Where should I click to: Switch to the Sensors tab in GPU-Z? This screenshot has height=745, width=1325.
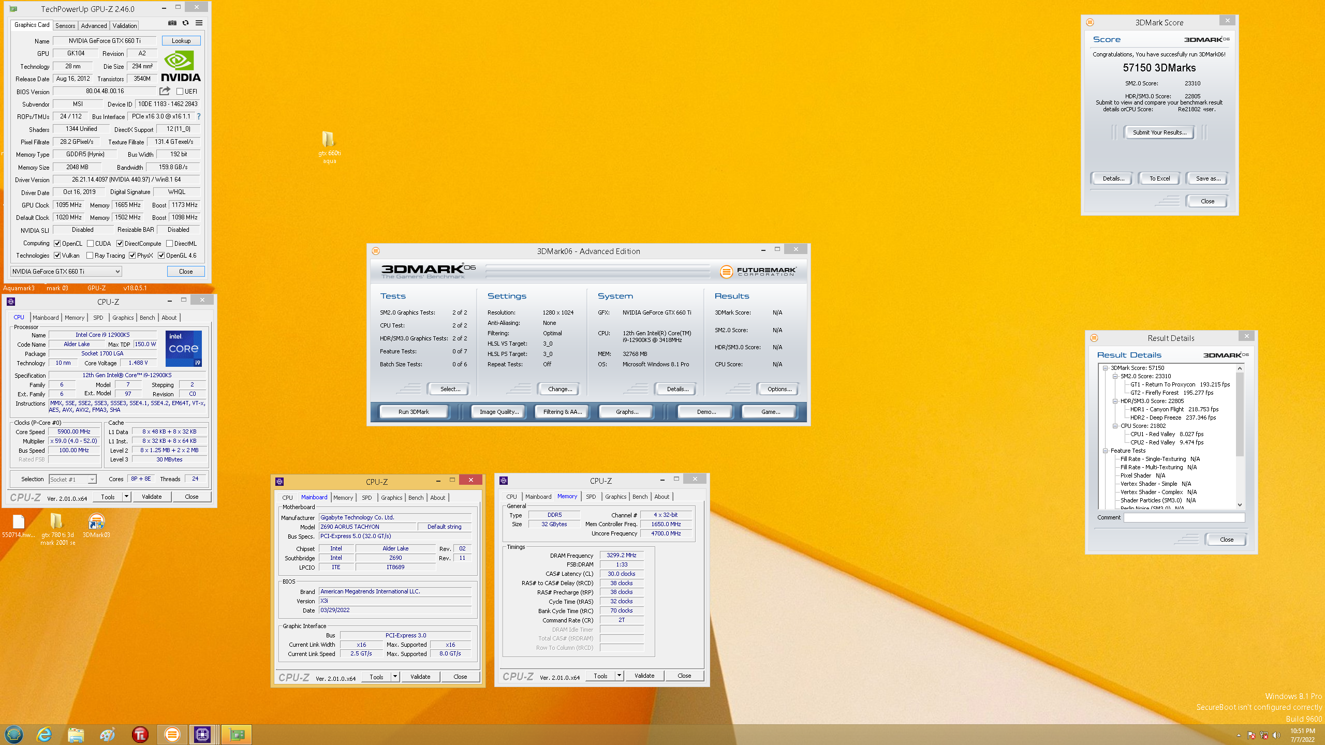pos(65,25)
